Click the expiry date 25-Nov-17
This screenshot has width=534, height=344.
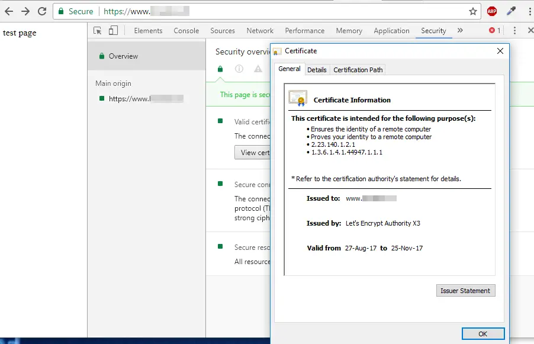[407, 248]
